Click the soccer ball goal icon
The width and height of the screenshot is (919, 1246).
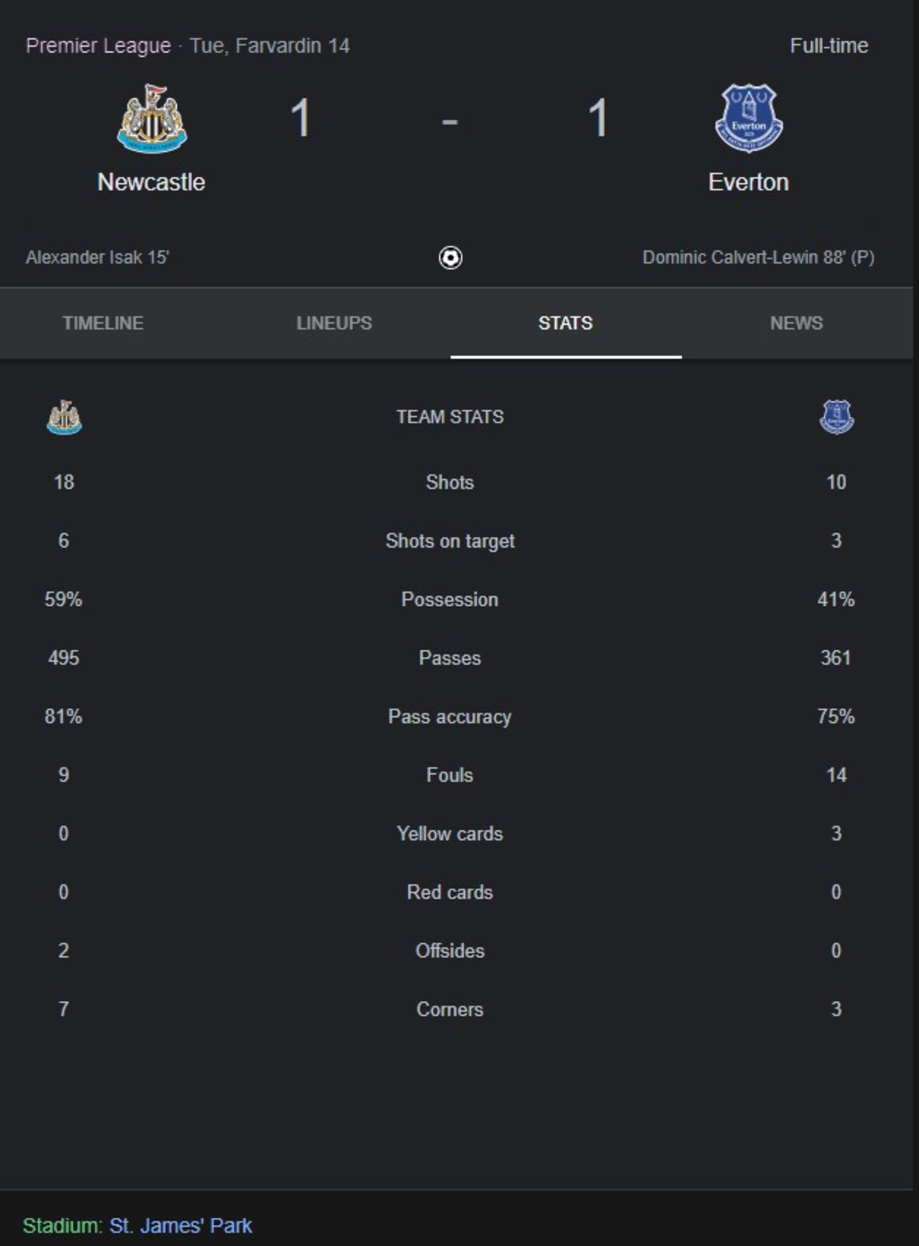pos(450,258)
